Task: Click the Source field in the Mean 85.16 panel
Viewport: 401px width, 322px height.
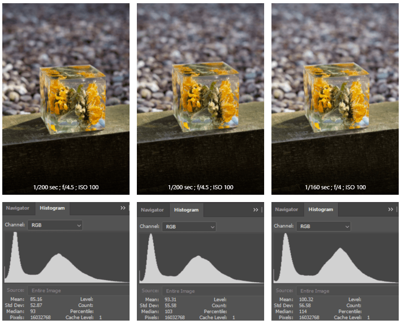Action: tap(78, 291)
